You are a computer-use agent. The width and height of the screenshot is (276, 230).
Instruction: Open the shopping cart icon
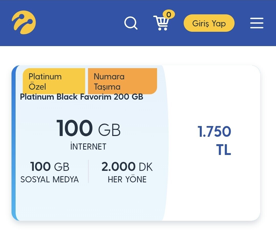pos(161,23)
